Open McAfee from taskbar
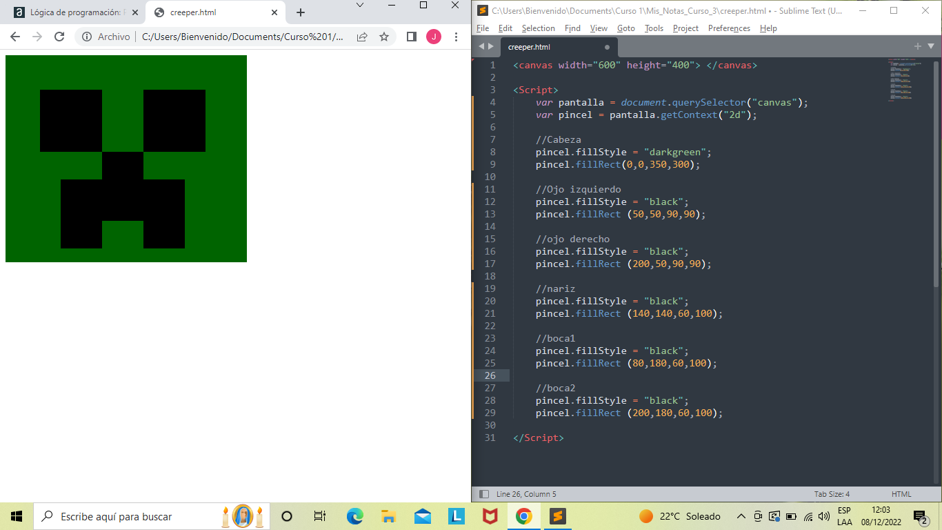The width and height of the screenshot is (942, 530). coord(490,516)
